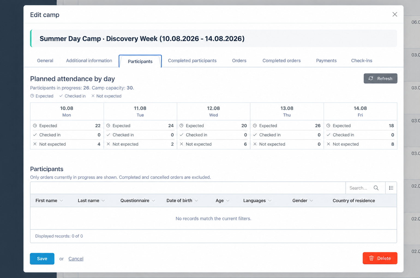View the Check-ins tab
The width and height of the screenshot is (420, 278).
click(362, 60)
